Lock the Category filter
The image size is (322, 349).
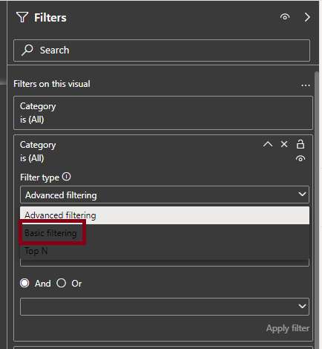[x=300, y=144]
